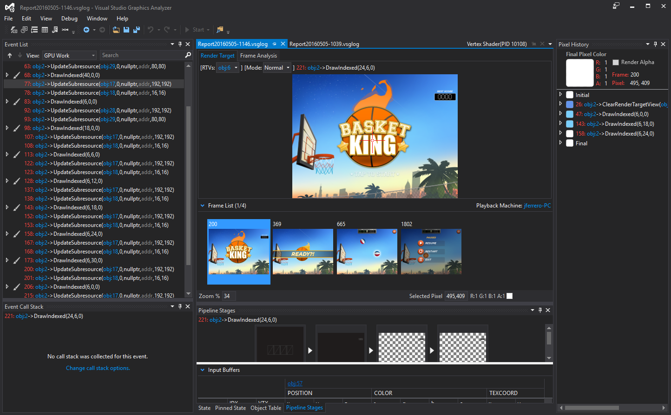Close the Pipeline Stages panel
Screen dimensions: 671x415
(x=548, y=310)
